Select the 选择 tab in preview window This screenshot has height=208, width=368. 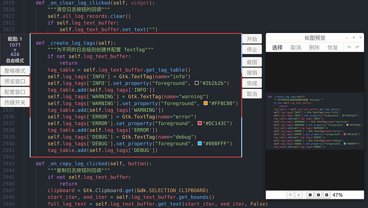pyautogui.click(x=277, y=48)
